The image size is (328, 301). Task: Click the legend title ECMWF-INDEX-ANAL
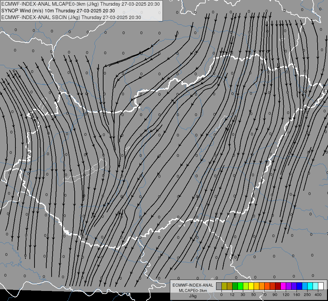coord(193,285)
